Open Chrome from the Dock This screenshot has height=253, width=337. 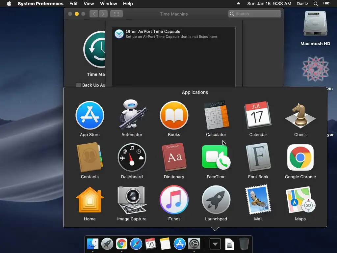pos(122,244)
